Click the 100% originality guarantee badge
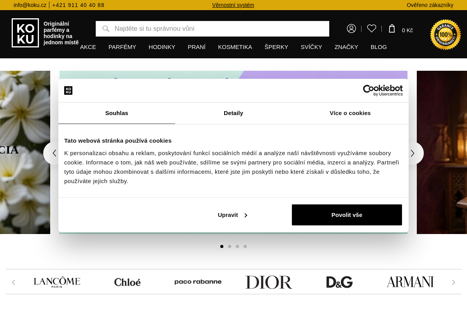This screenshot has width=467, height=311. 445,35
